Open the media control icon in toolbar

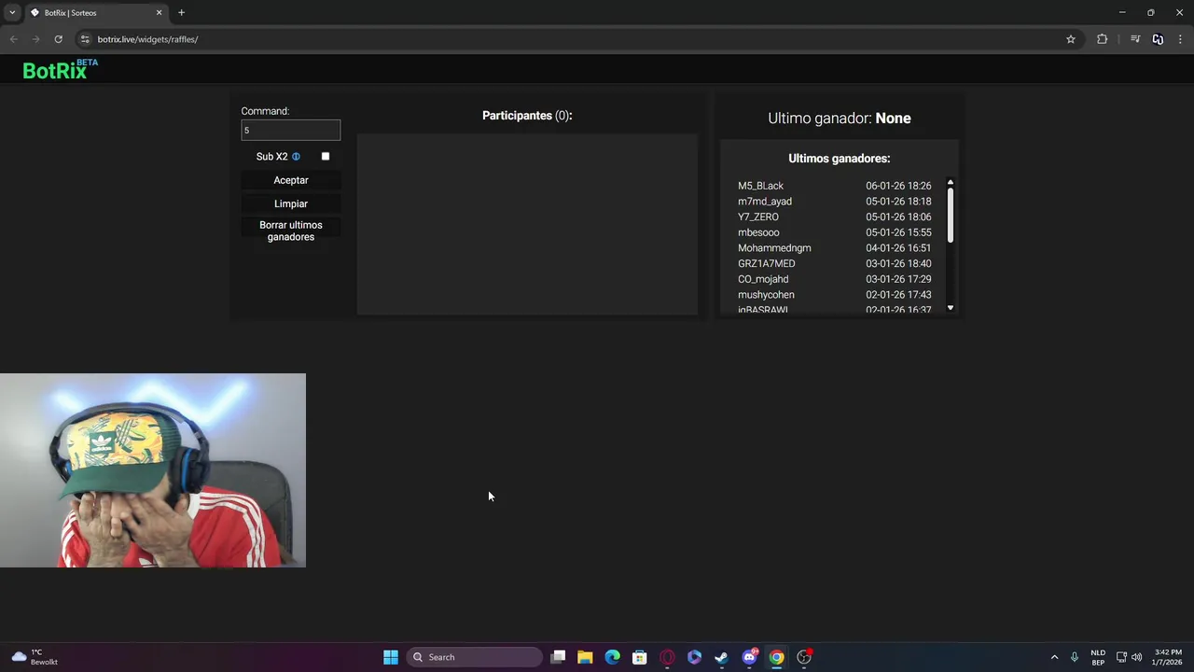point(1135,39)
